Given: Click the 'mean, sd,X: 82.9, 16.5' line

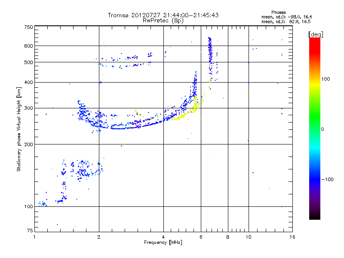Looking at the screenshot, I should point(286,21).
